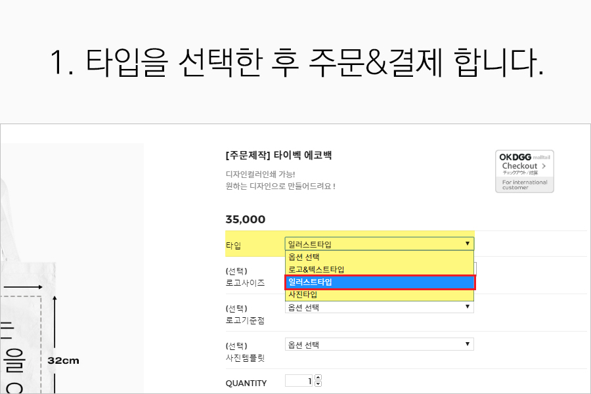Click the 타입 field label
Screen dimensions: 591x394
pyautogui.click(x=233, y=246)
